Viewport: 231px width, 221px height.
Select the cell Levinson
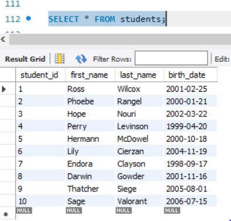[x=140, y=126]
